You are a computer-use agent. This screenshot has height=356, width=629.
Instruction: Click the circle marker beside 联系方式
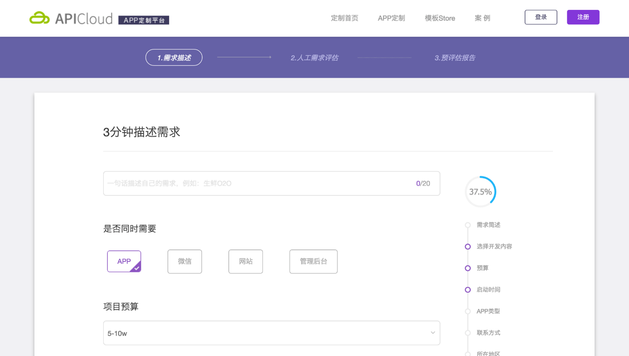point(468,333)
